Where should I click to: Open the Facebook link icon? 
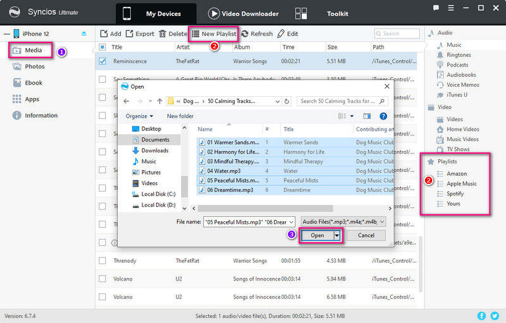click(x=482, y=315)
